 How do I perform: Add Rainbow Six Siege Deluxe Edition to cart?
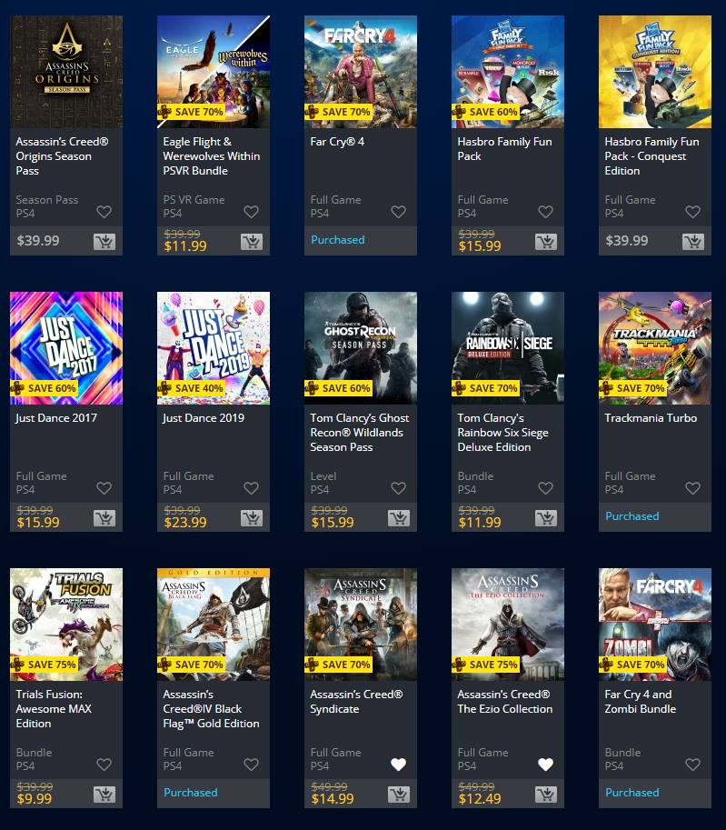tap(545, 518)
